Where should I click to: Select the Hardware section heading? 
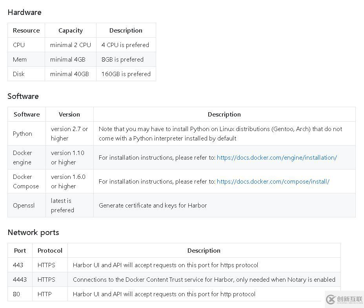click(x=25, y=12)
